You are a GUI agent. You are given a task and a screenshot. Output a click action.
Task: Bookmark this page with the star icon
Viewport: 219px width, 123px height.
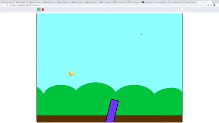point(211,5)
